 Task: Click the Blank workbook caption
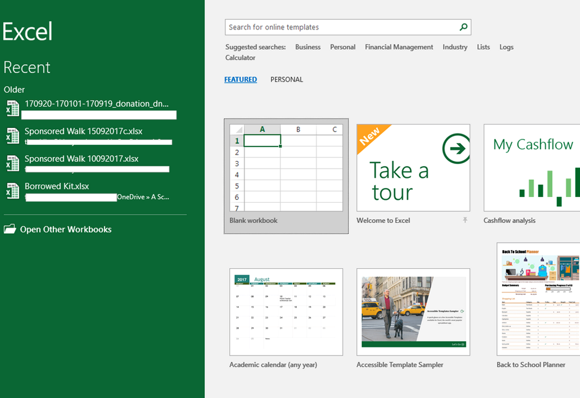[254, 221]
